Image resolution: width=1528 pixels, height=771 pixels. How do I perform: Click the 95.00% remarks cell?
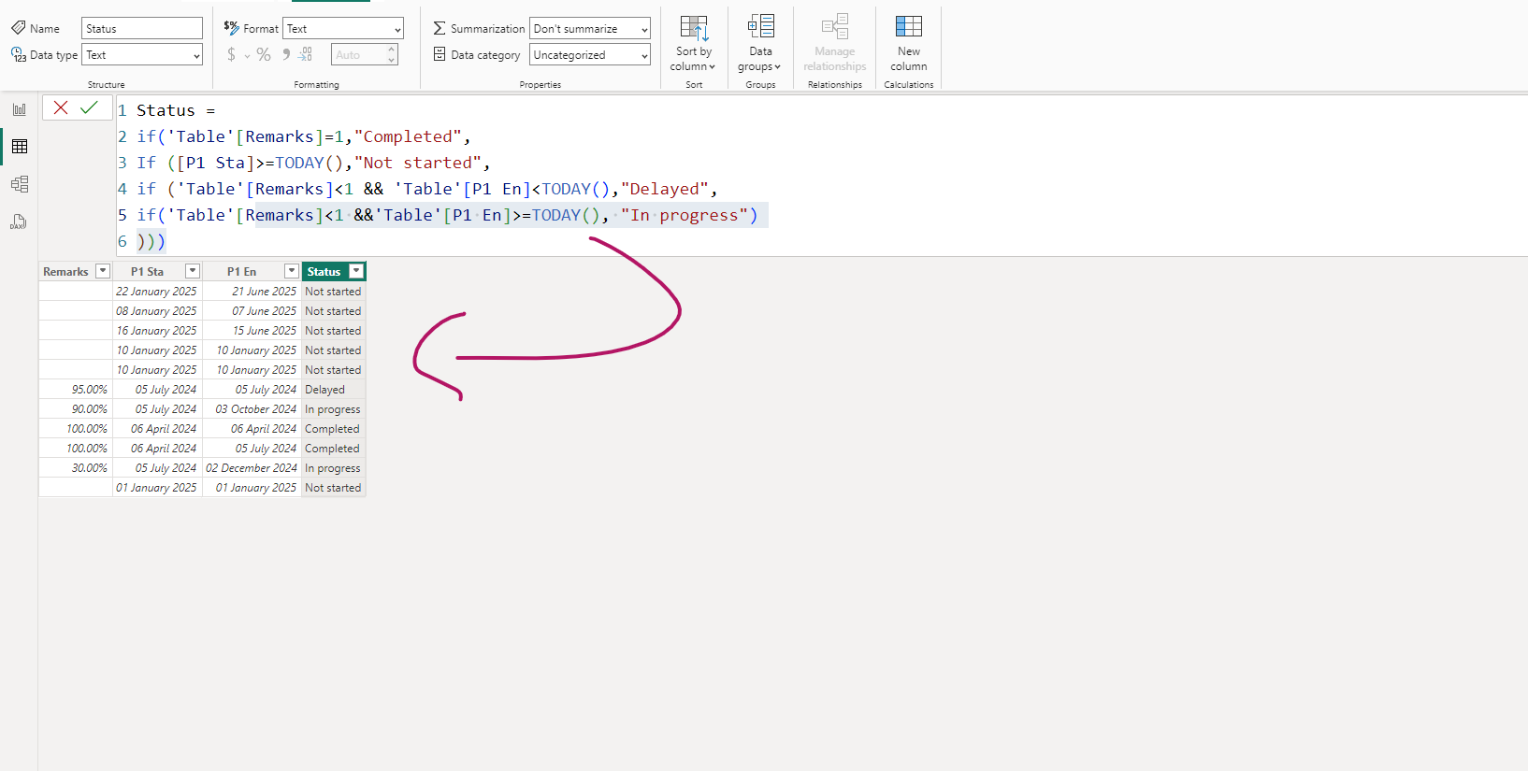(x=76, y=390)
